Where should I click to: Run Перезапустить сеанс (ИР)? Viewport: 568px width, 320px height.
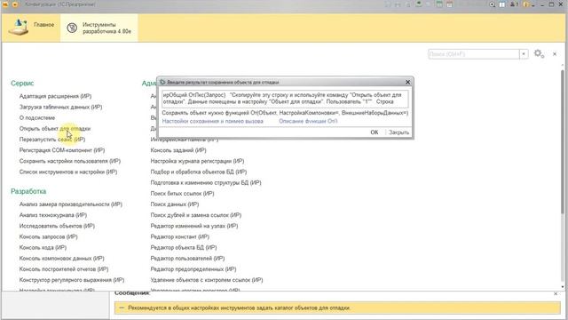click(52, 140)
